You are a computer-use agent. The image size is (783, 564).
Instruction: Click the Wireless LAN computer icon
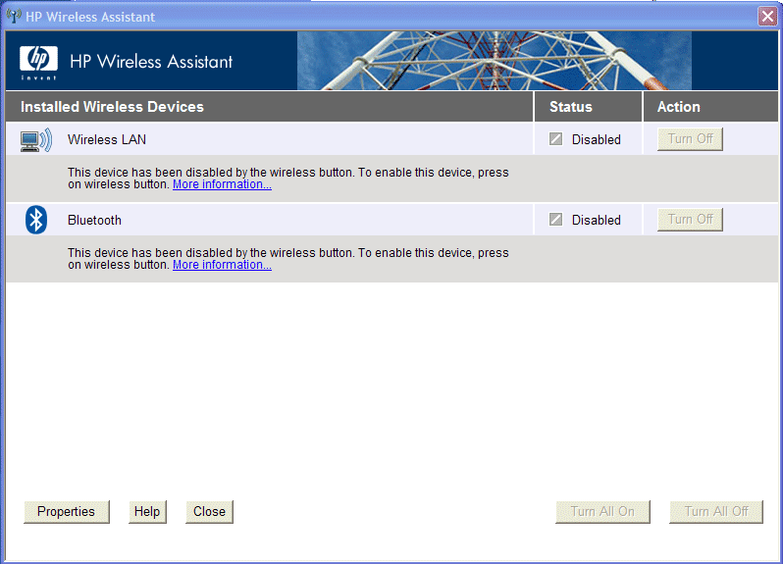tap(36, 139)
